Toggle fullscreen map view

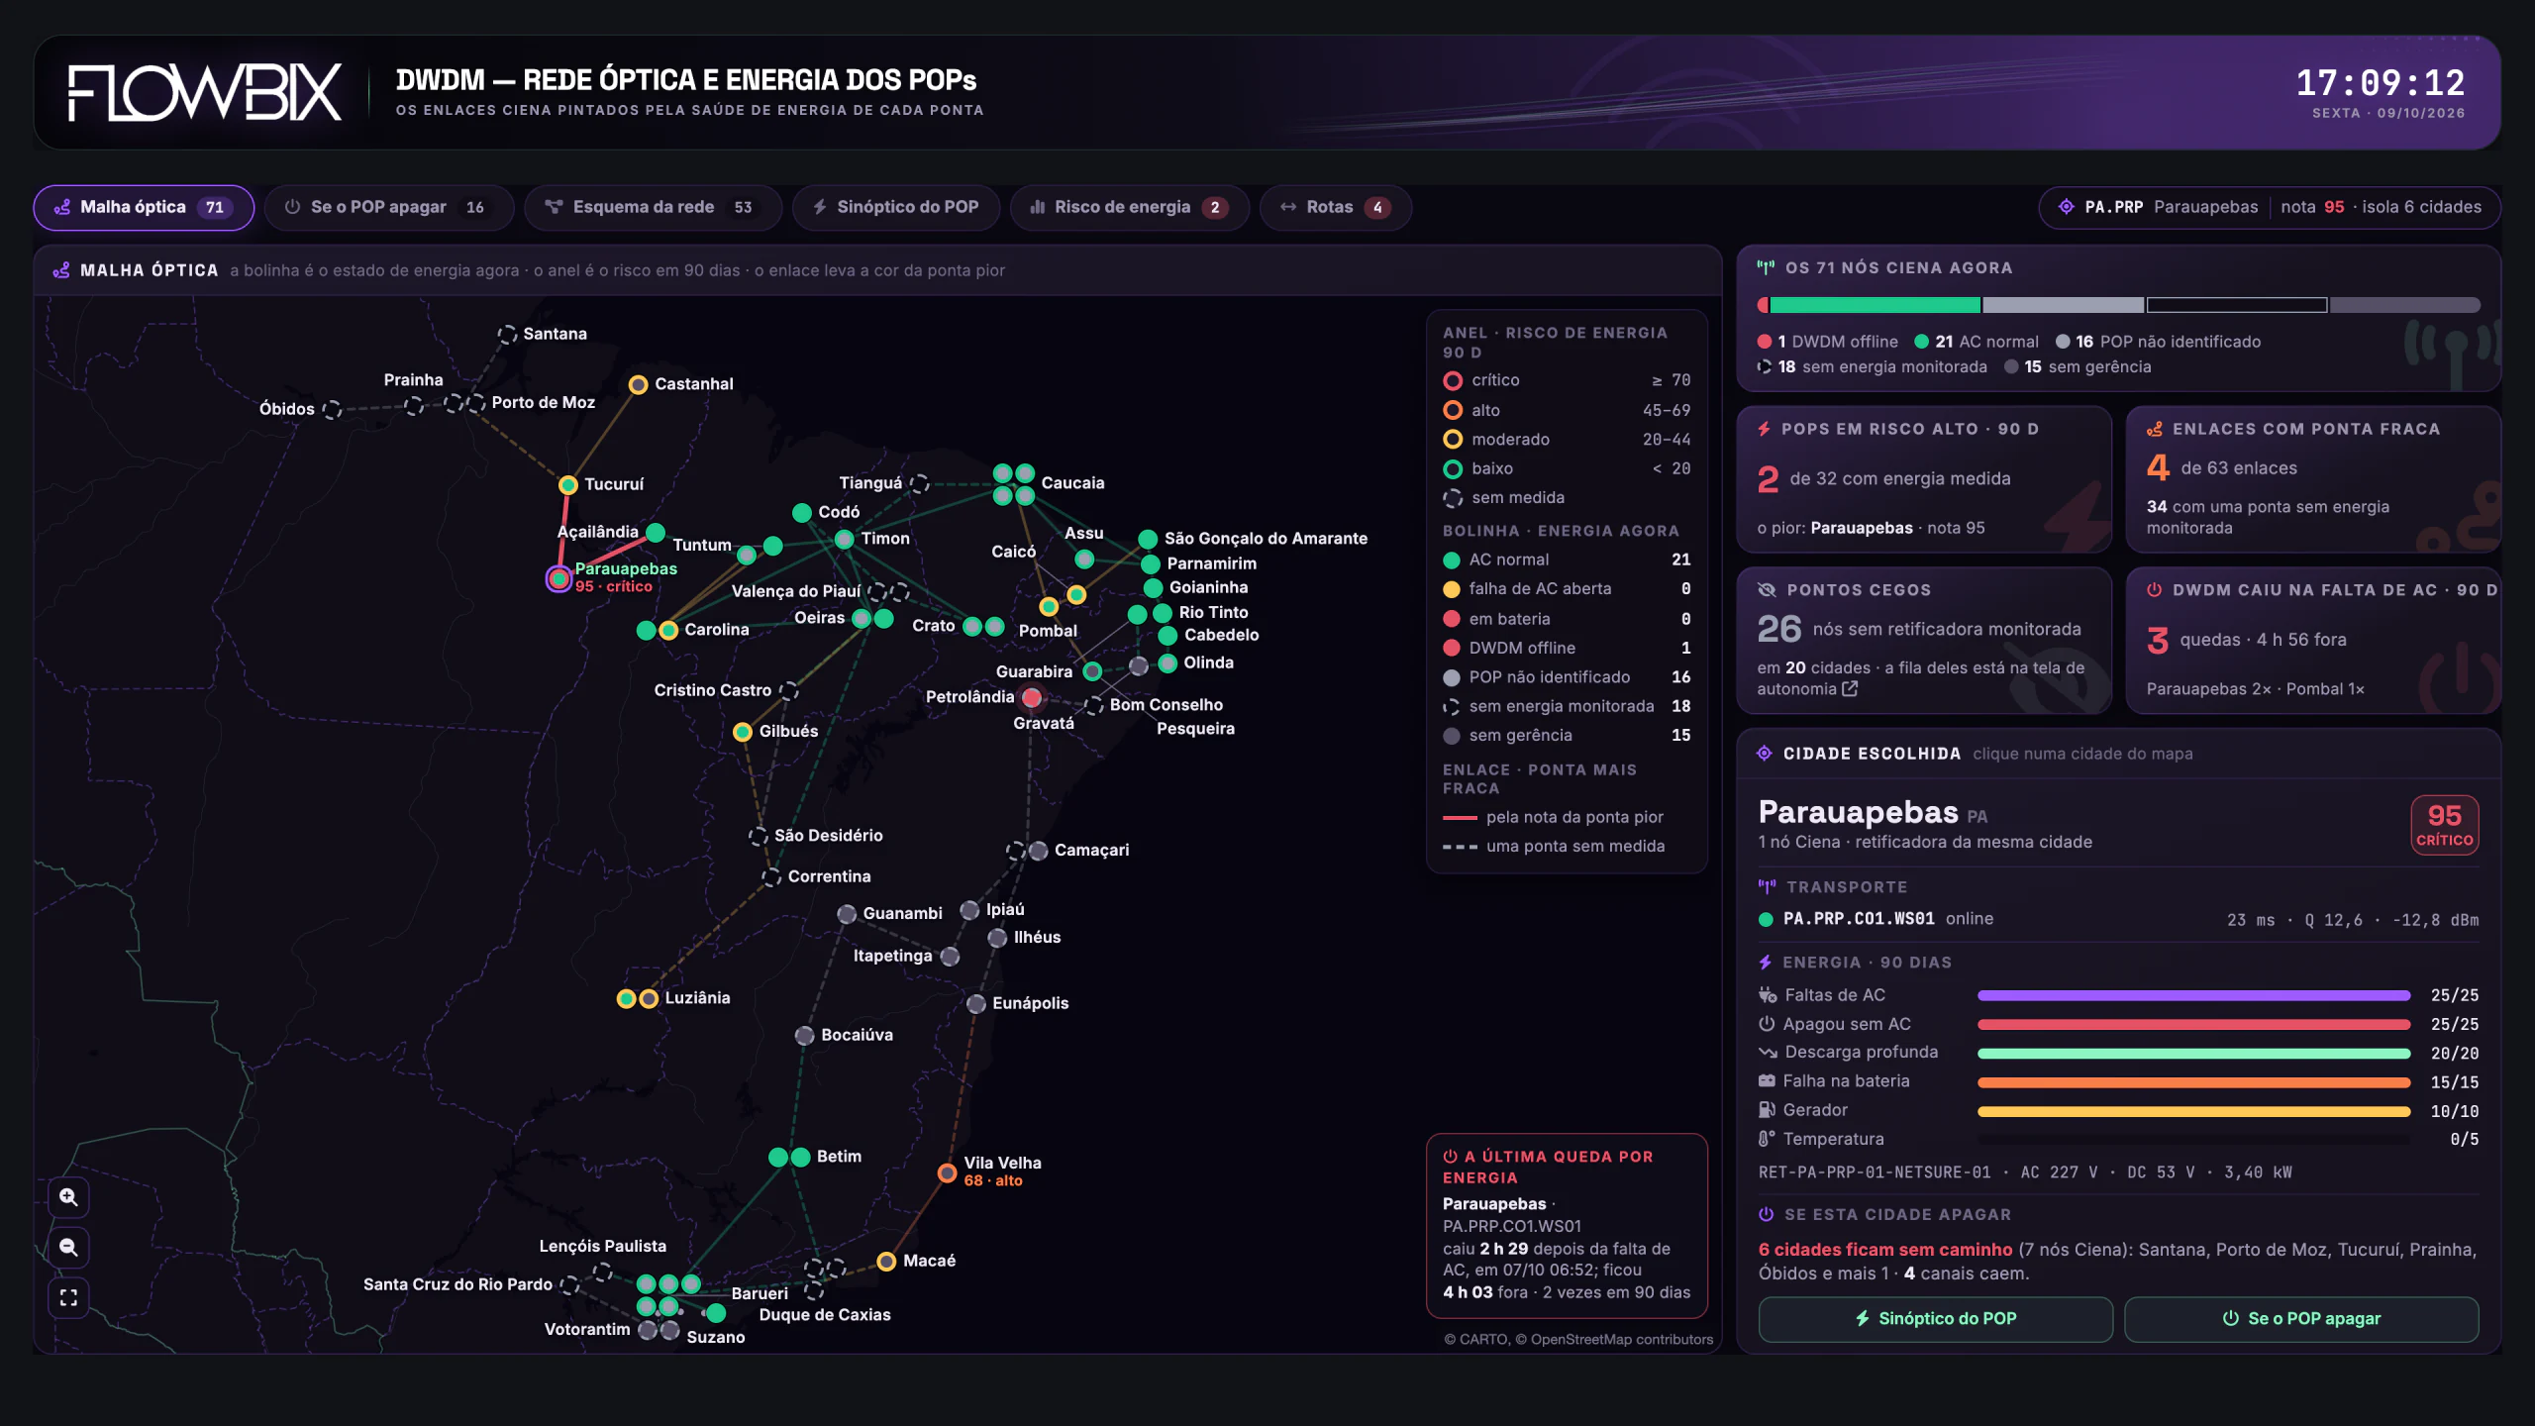pyautogui.click(x=68, y=1297)
